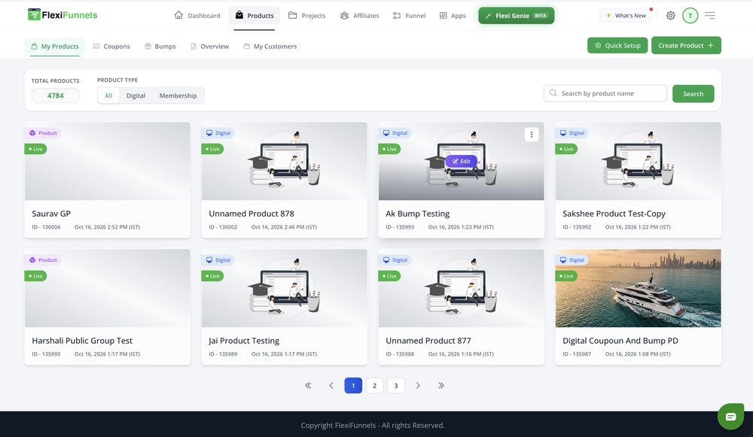Click Copyright FlexiFunnels footer text
Viewport: 753px width, 437px height.
373,425
